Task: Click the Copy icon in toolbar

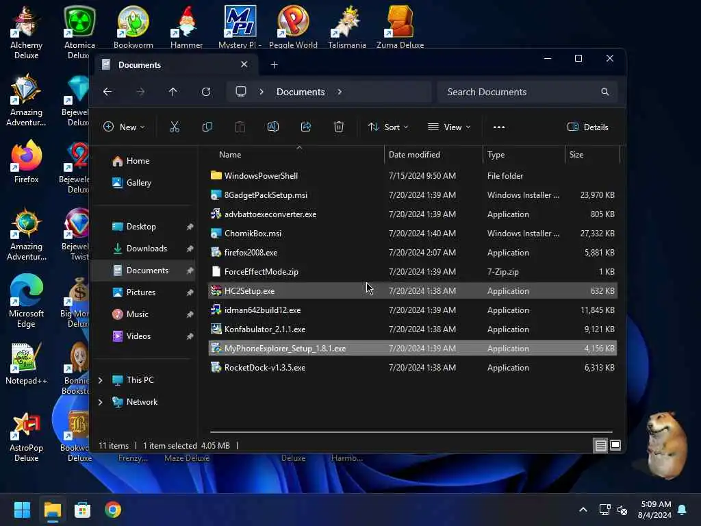Action: point(207,127)
